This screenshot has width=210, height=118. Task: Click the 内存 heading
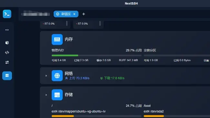pyautogui.click(x=69, y=39)
